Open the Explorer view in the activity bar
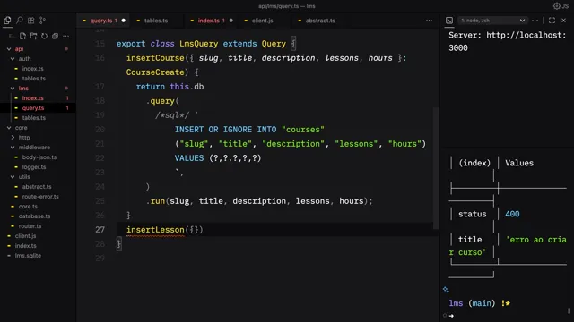574x322 pixels. (7, 21)
